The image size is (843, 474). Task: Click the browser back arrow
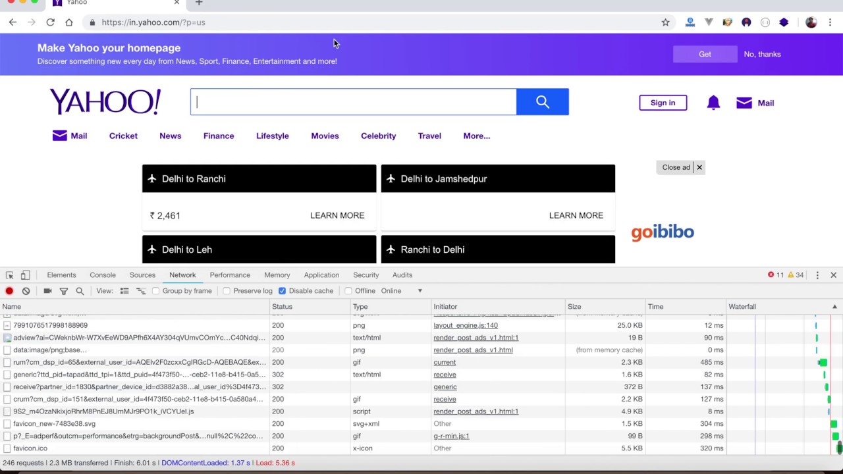pyautogui.click(x=13, y=22)
